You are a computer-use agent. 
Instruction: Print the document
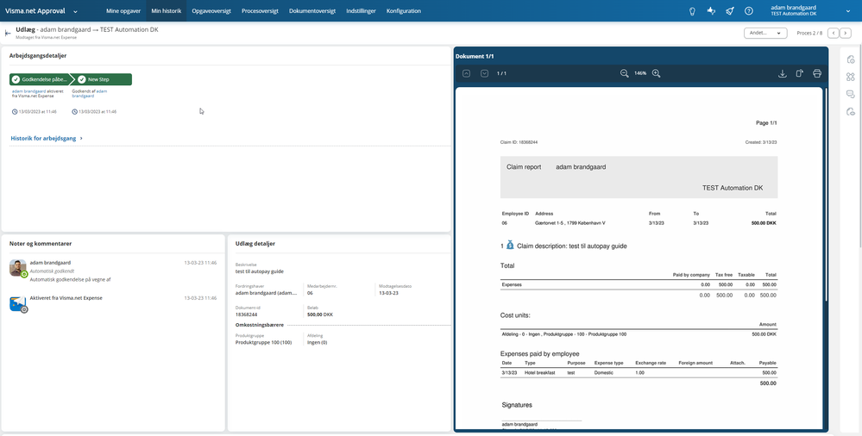coord(817,73)
